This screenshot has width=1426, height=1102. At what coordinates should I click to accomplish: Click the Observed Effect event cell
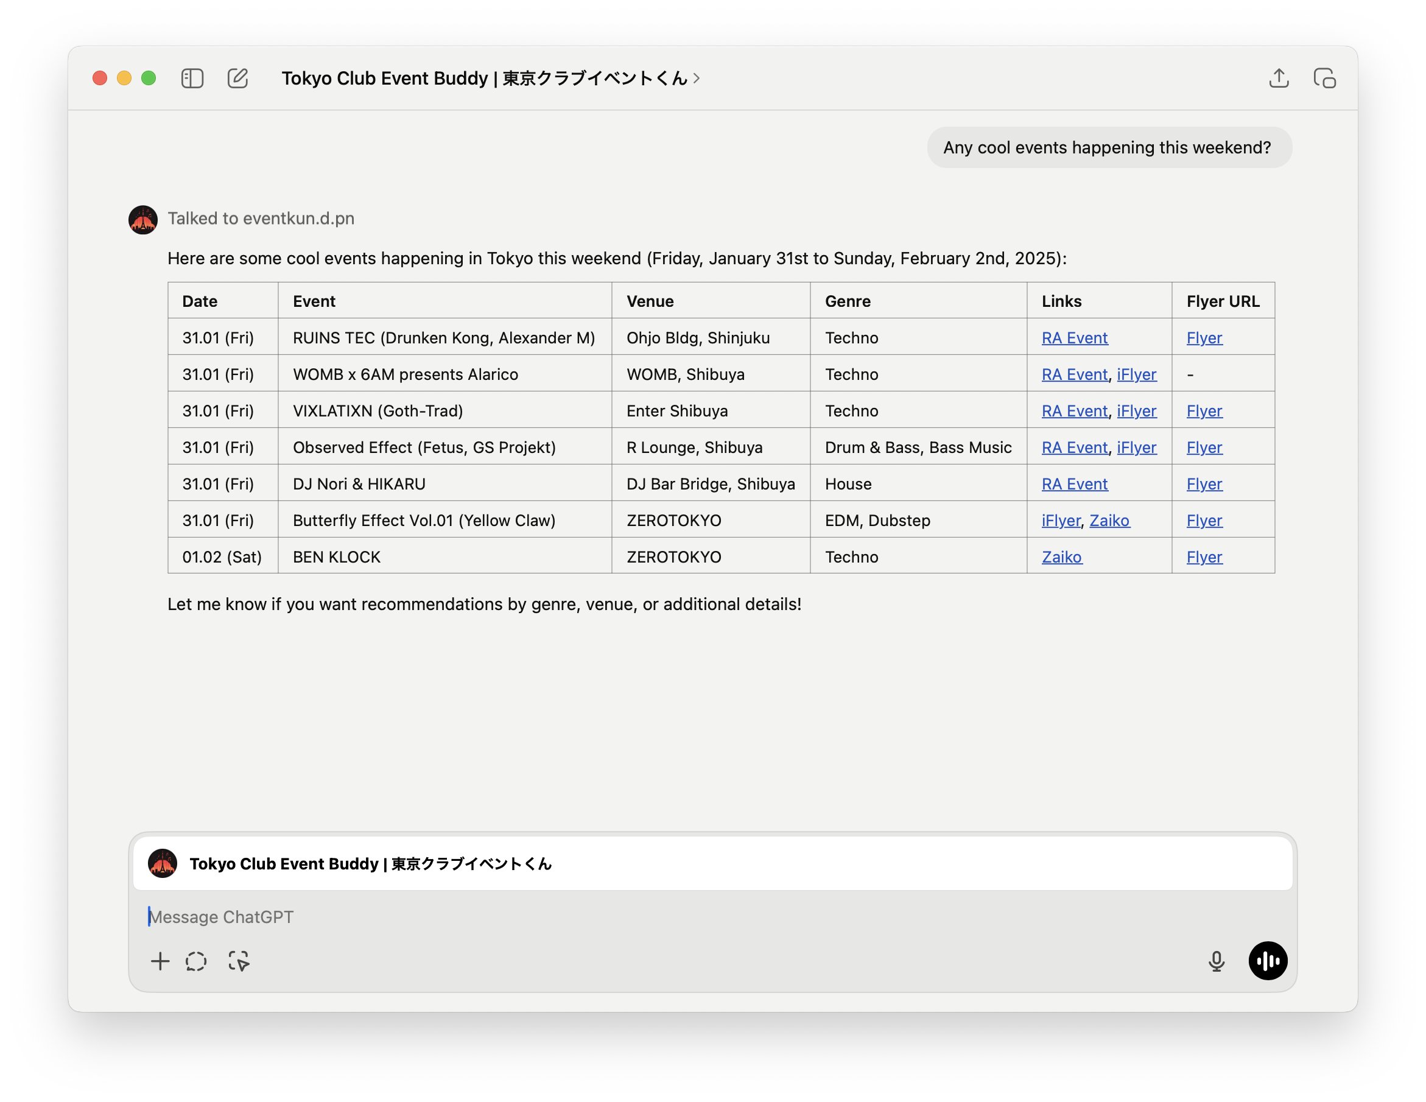(444, 447)
